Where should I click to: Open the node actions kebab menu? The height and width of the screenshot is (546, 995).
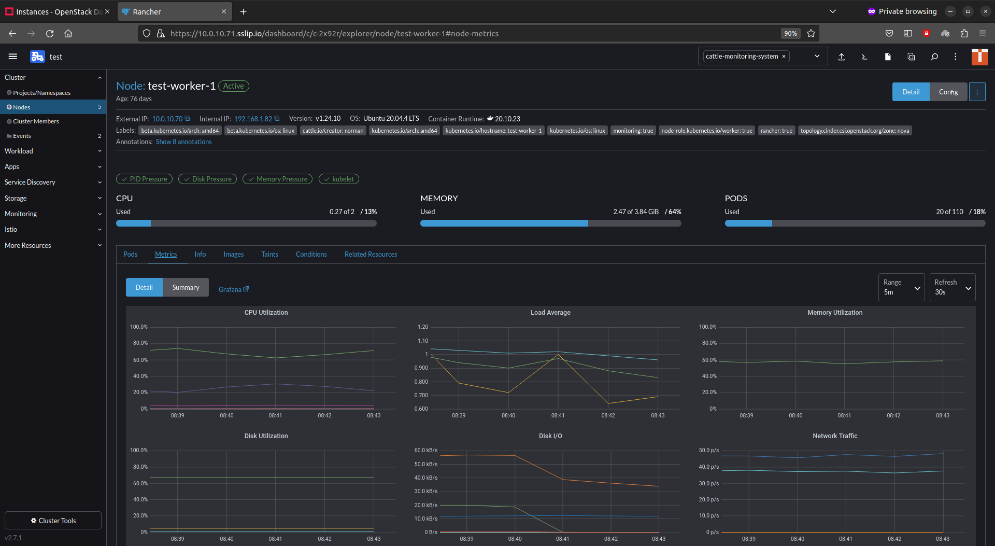[977, 92]
